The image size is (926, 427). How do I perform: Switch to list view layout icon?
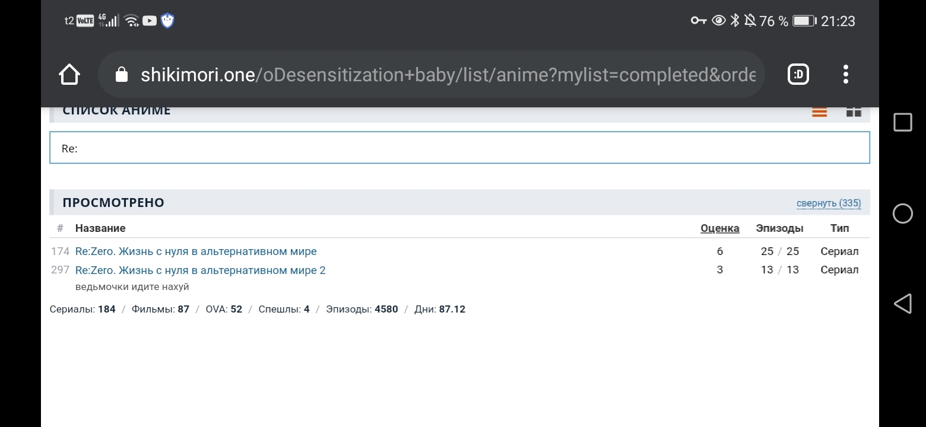point(819,112)
